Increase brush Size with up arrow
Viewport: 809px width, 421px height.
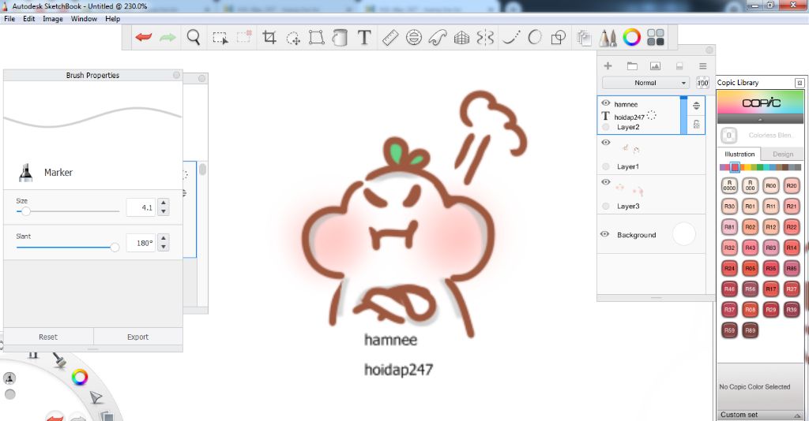[164, 203]
